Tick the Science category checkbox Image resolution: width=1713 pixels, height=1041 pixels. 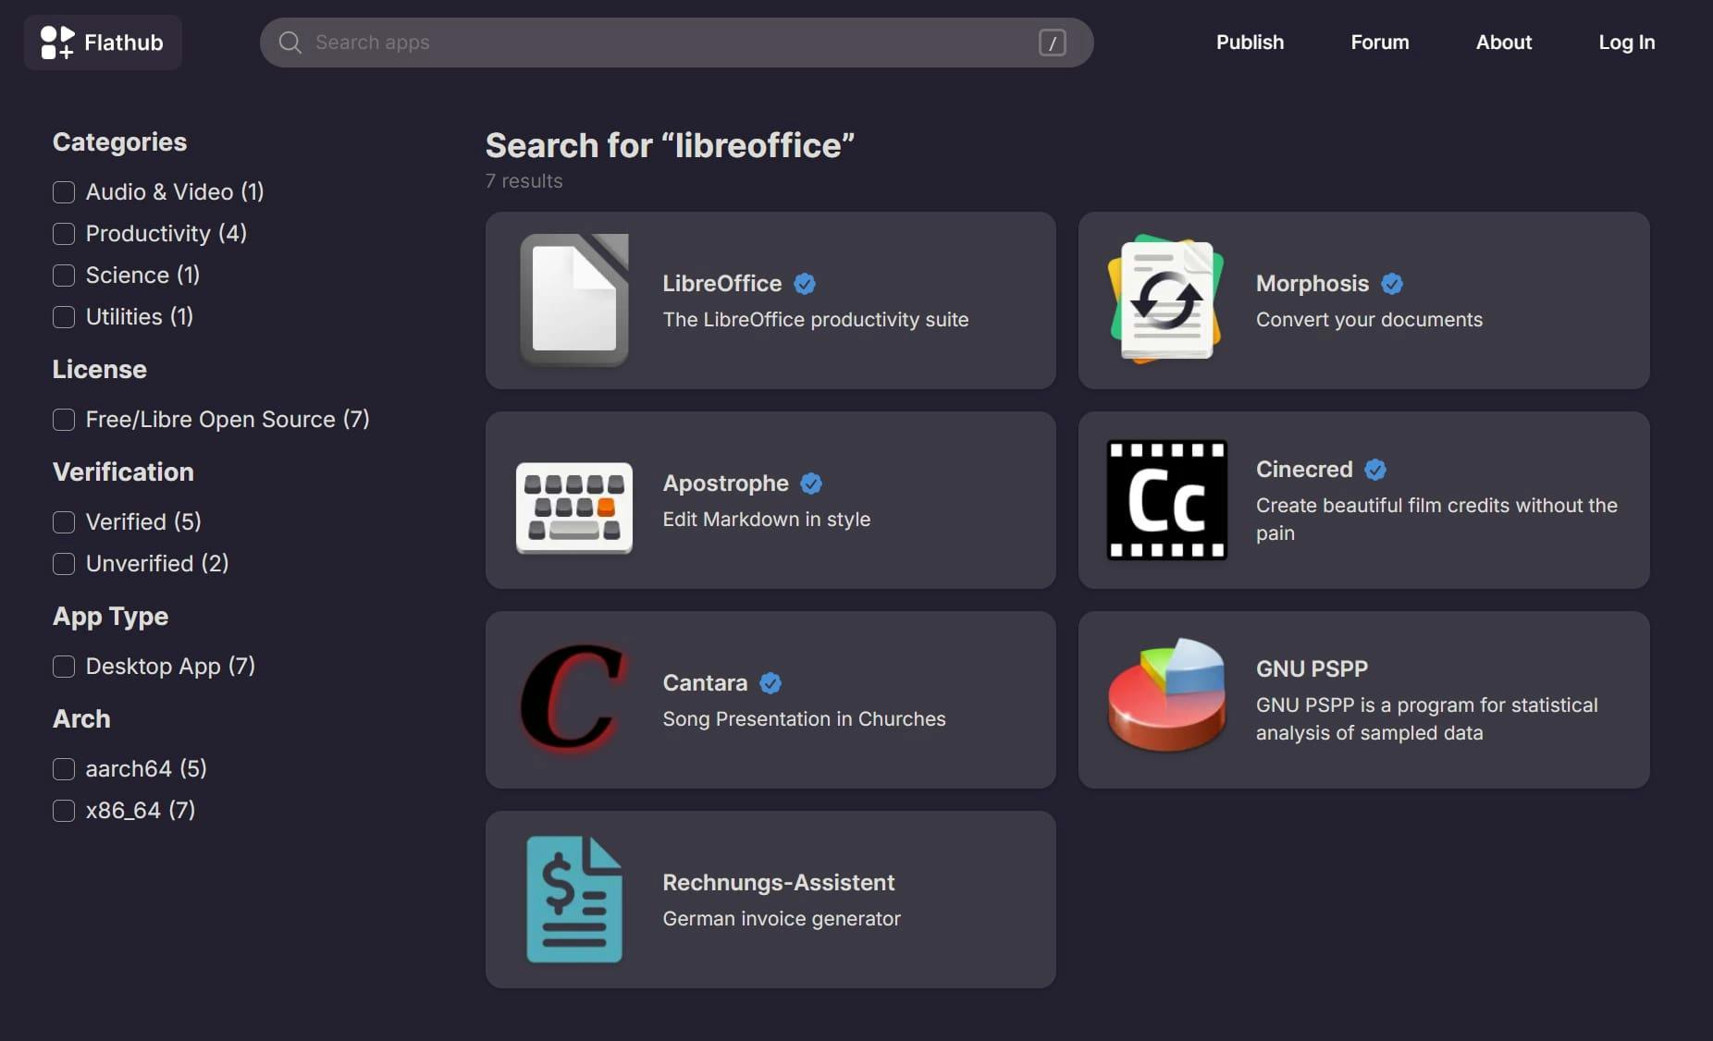pos(64,276)
